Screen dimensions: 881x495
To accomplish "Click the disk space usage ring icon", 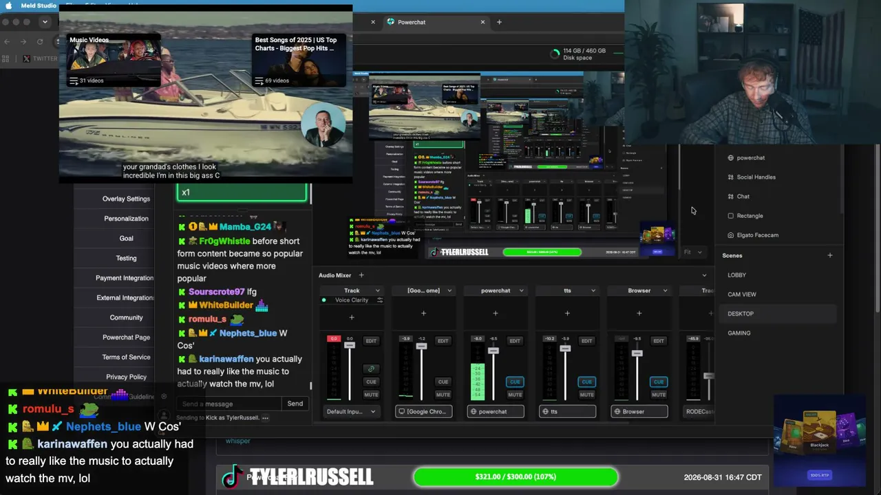I will coord(555,54).
